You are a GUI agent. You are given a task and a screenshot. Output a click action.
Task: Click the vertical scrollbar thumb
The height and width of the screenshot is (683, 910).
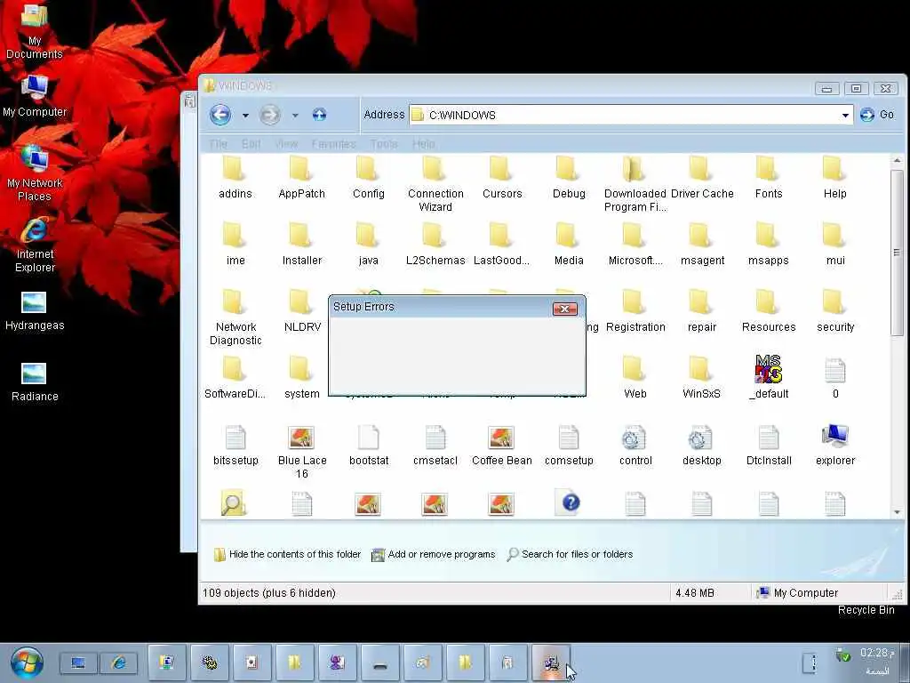(x=897, y=253)
